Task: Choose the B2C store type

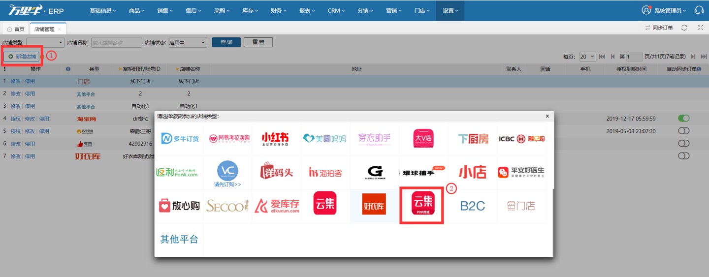Action: click(x=473, y=206)
